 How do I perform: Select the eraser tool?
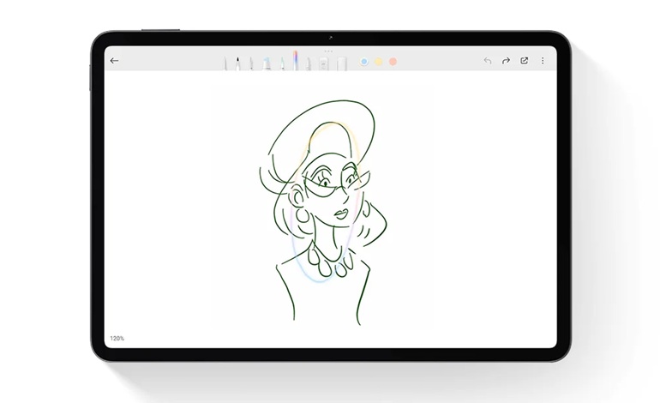pos(325,63)
